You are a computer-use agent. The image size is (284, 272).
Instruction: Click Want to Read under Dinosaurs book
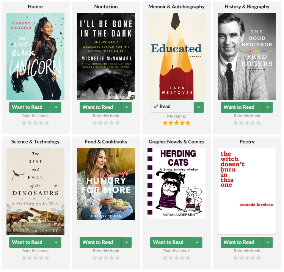[30, 242]
